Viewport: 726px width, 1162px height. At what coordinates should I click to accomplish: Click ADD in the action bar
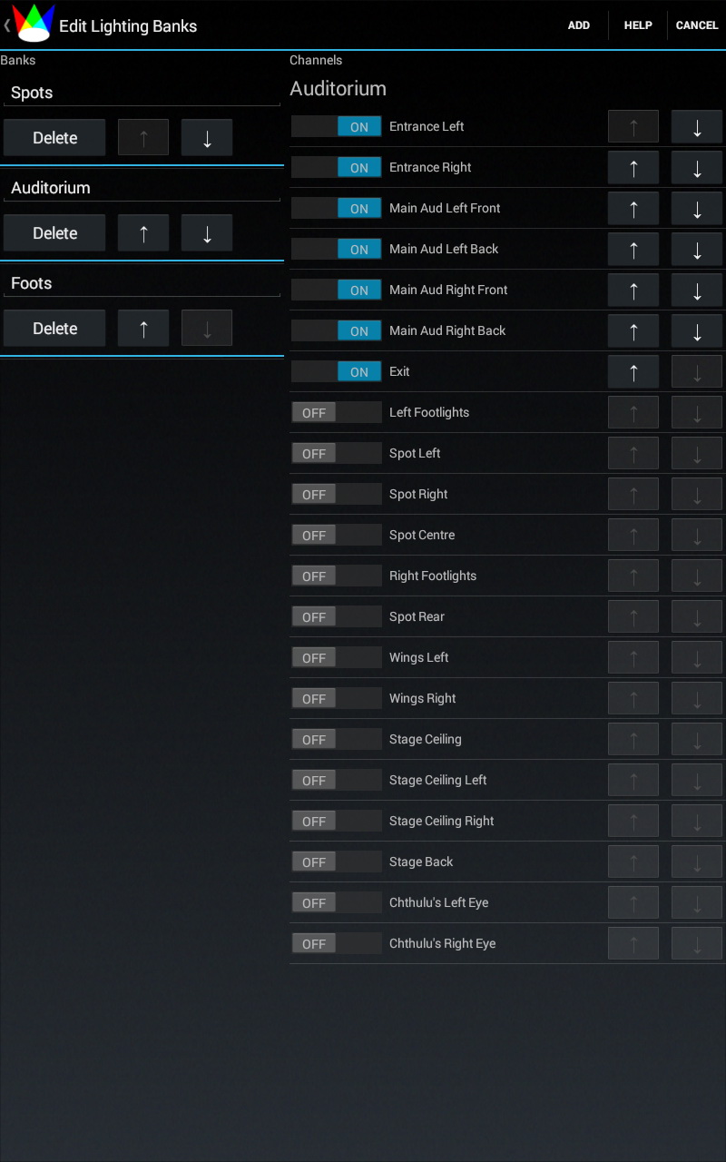[578, 25]
